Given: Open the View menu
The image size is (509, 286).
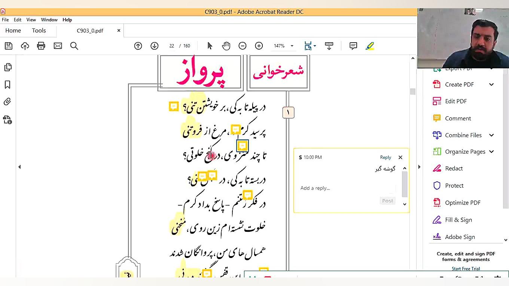Looking at the screenshot, I should pyautogui.click(x=31, y=20).
